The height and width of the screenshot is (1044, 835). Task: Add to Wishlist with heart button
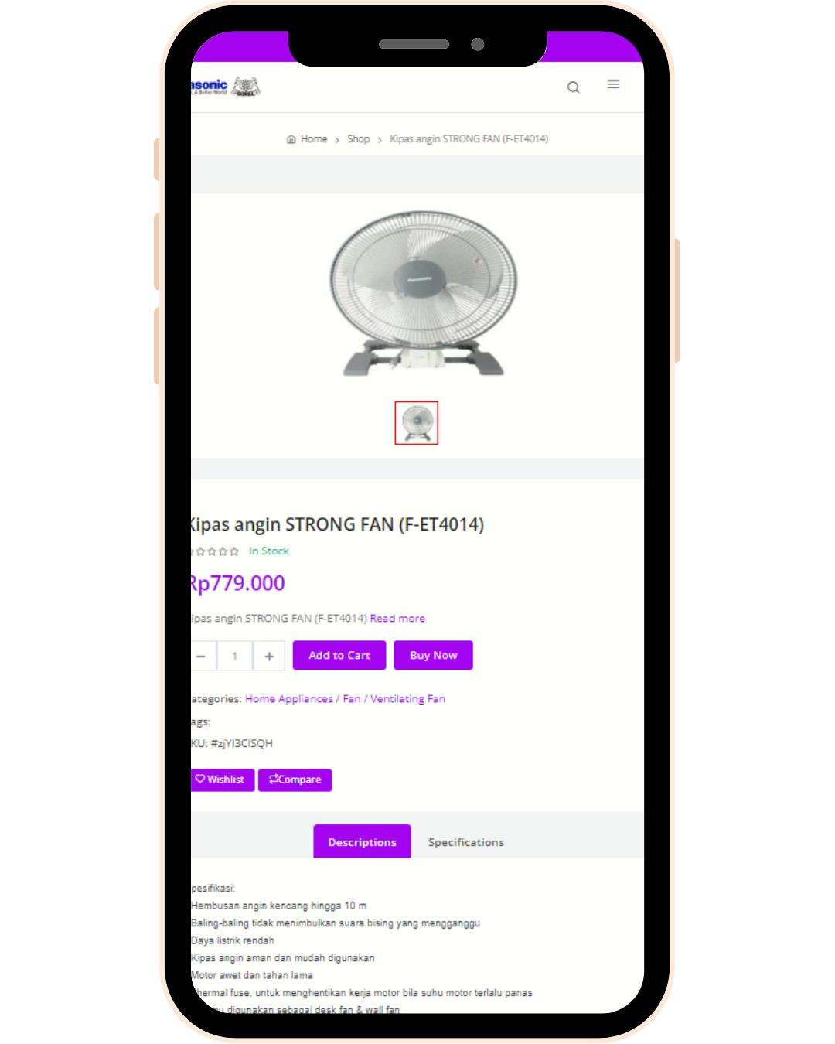coord(223,780)
